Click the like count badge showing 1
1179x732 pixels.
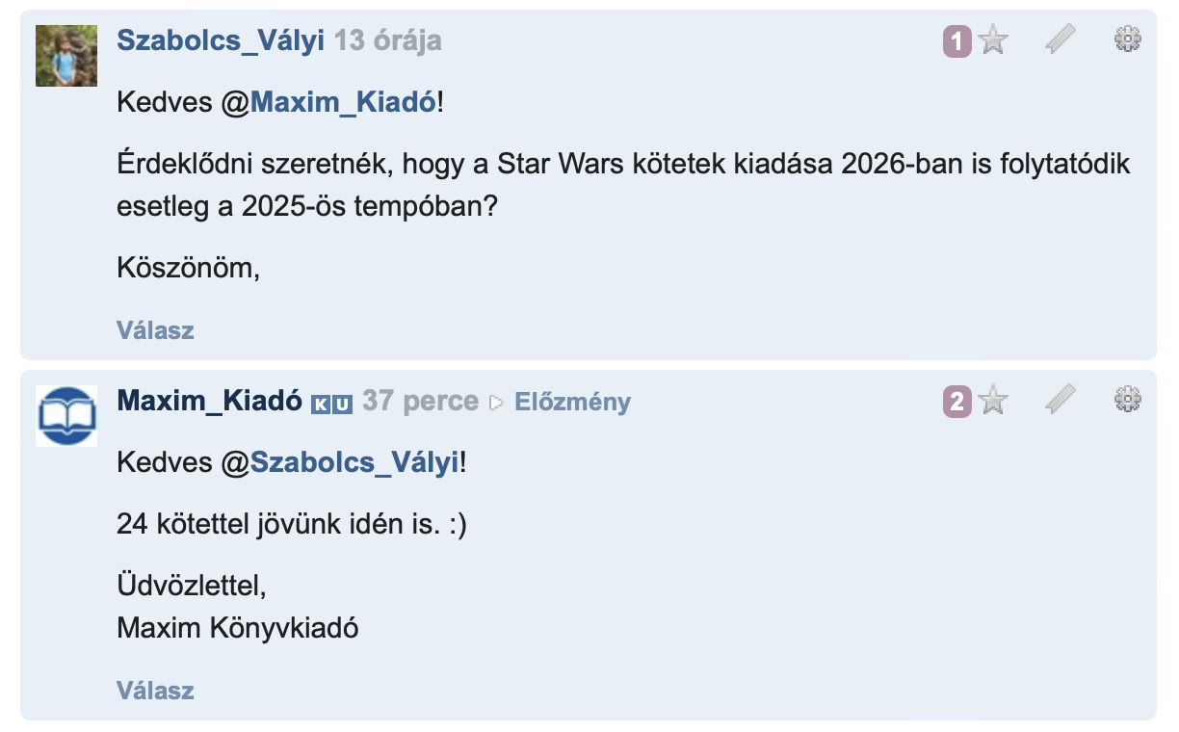tap(956, 41)
